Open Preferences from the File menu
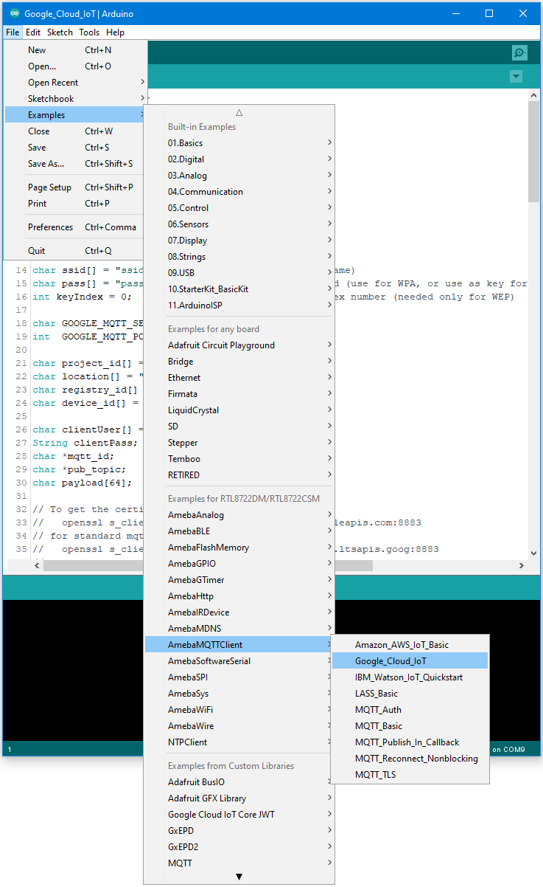The width and height of the screenshot is (543, 887). click(x=75, y=227)
